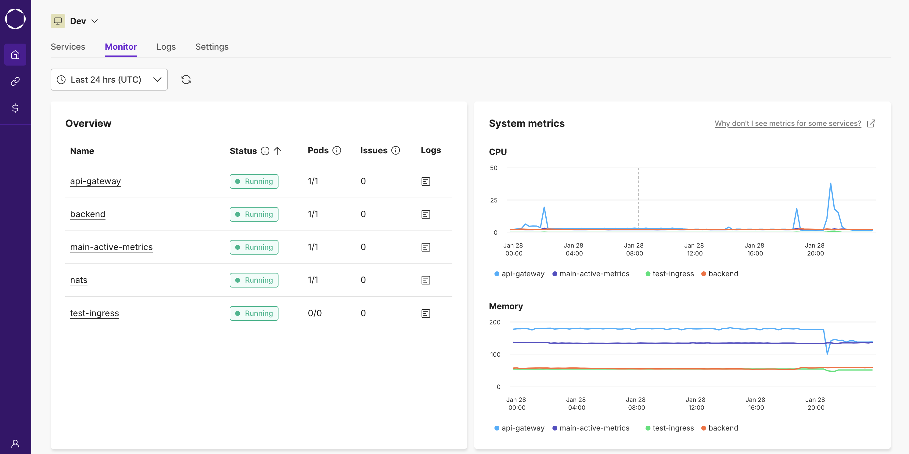Screen dimensions: 909x454
Task: Click the Status column header
Action: coord(243,151)
